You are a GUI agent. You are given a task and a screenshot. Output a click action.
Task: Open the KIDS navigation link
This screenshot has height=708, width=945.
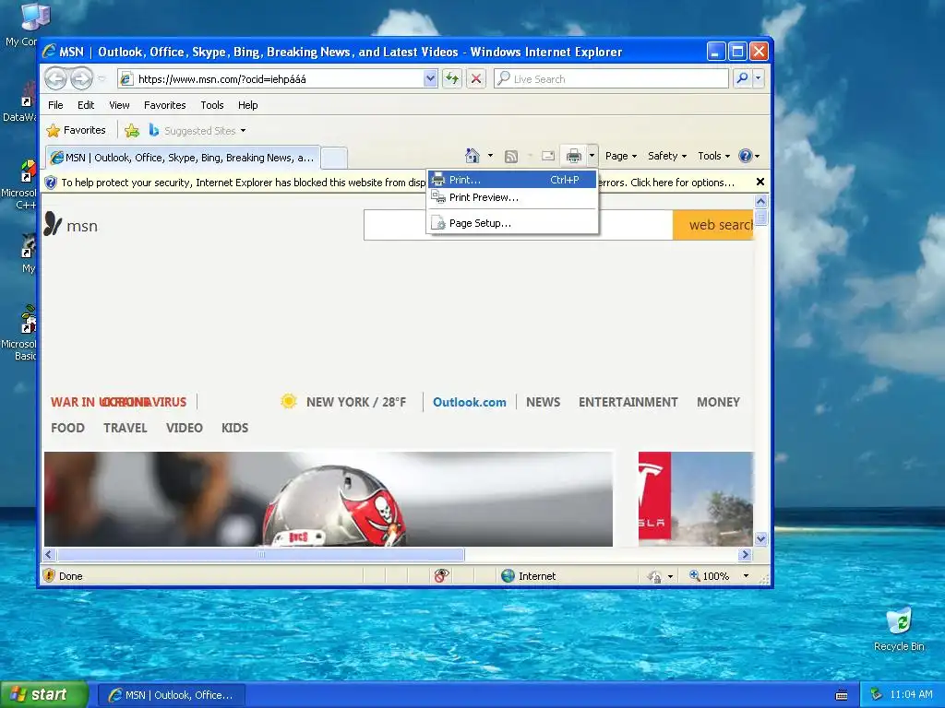click(234, 428)
